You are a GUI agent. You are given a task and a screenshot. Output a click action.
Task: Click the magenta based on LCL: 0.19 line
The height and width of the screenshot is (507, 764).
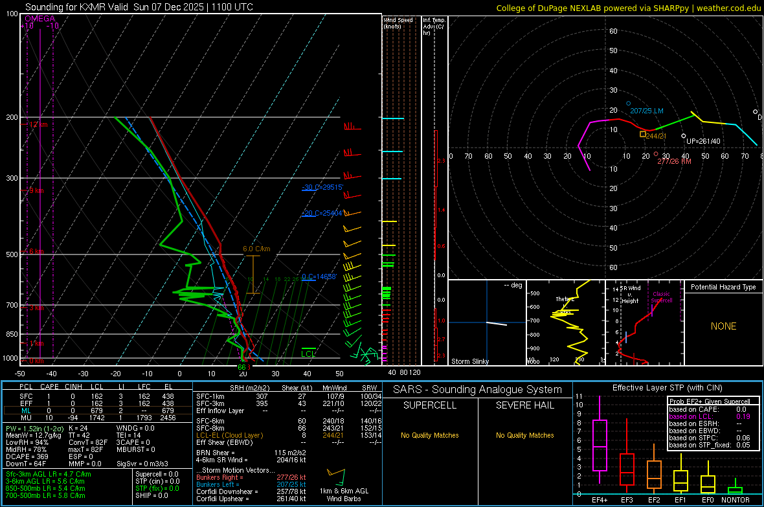pos(710,416)
